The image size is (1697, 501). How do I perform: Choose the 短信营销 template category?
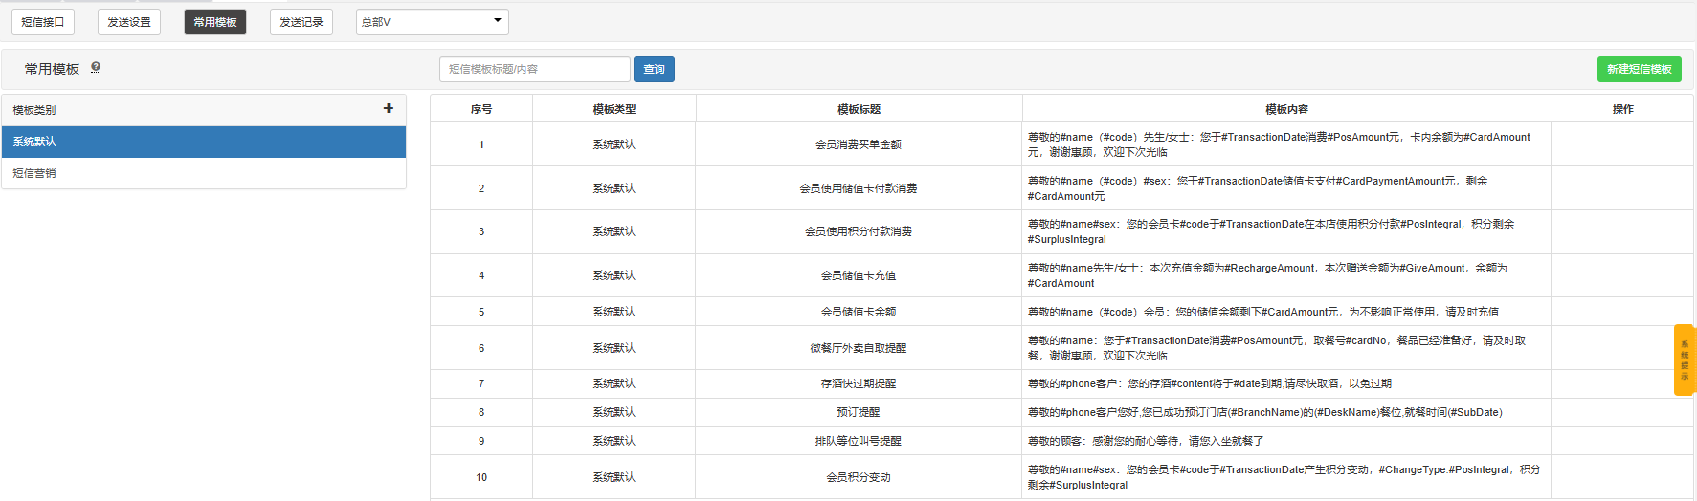pos(204,173)
